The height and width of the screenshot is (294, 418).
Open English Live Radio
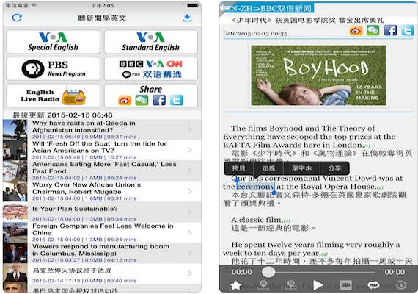tap(53, 96)
